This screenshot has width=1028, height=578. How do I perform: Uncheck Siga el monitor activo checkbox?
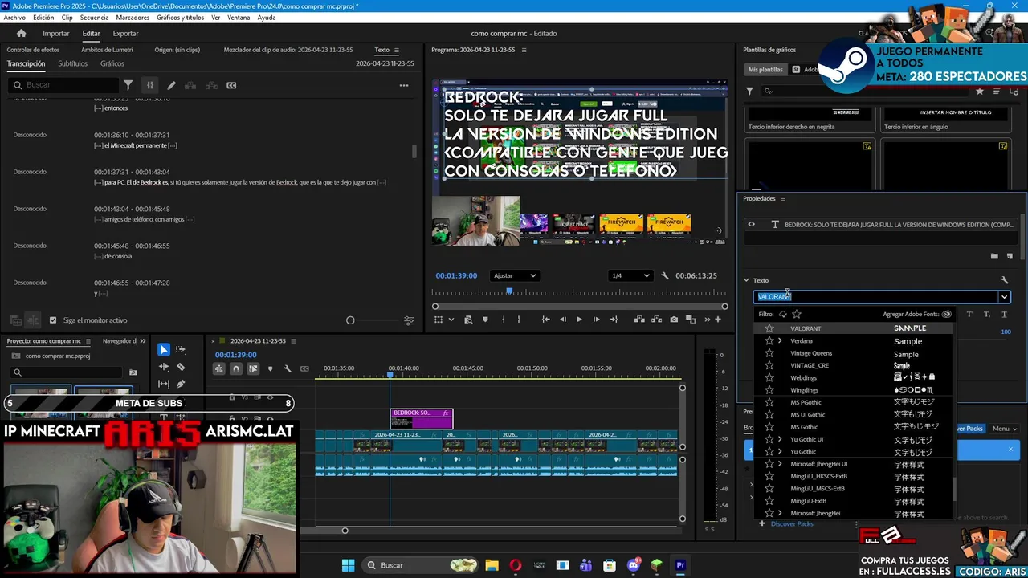click(x=53, y=320)
